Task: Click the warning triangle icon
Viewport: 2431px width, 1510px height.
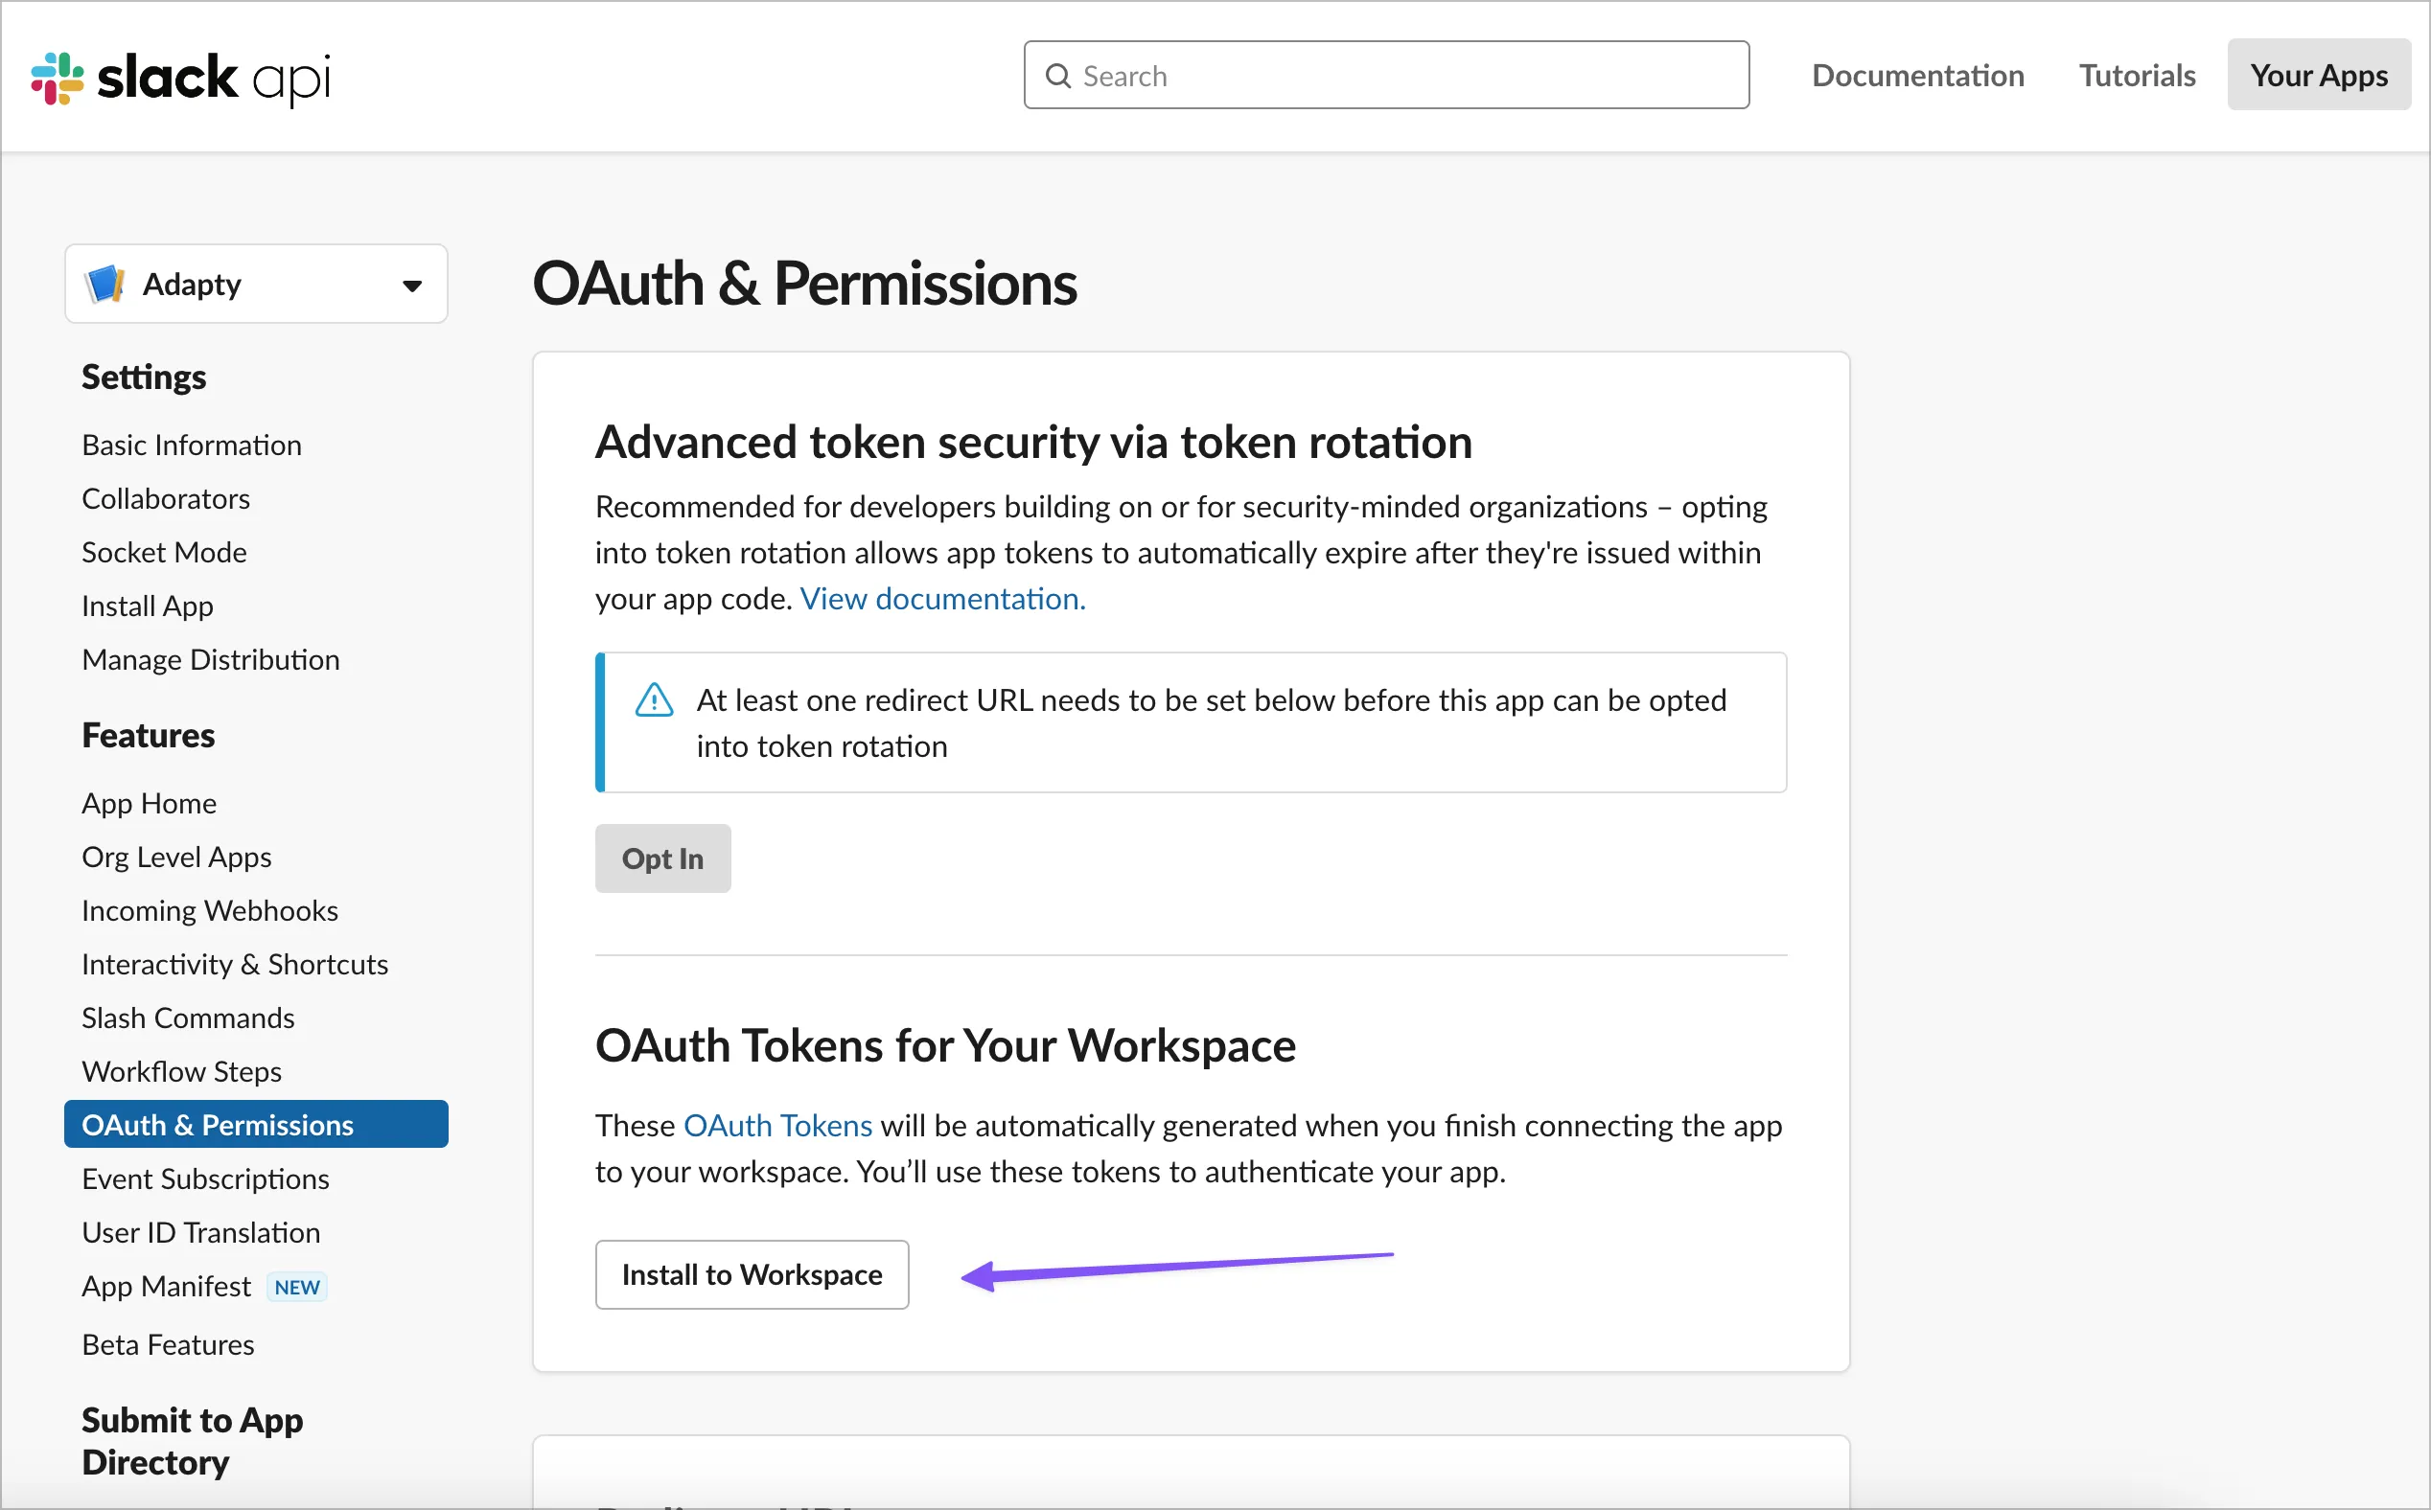Action: click(655, 700)
